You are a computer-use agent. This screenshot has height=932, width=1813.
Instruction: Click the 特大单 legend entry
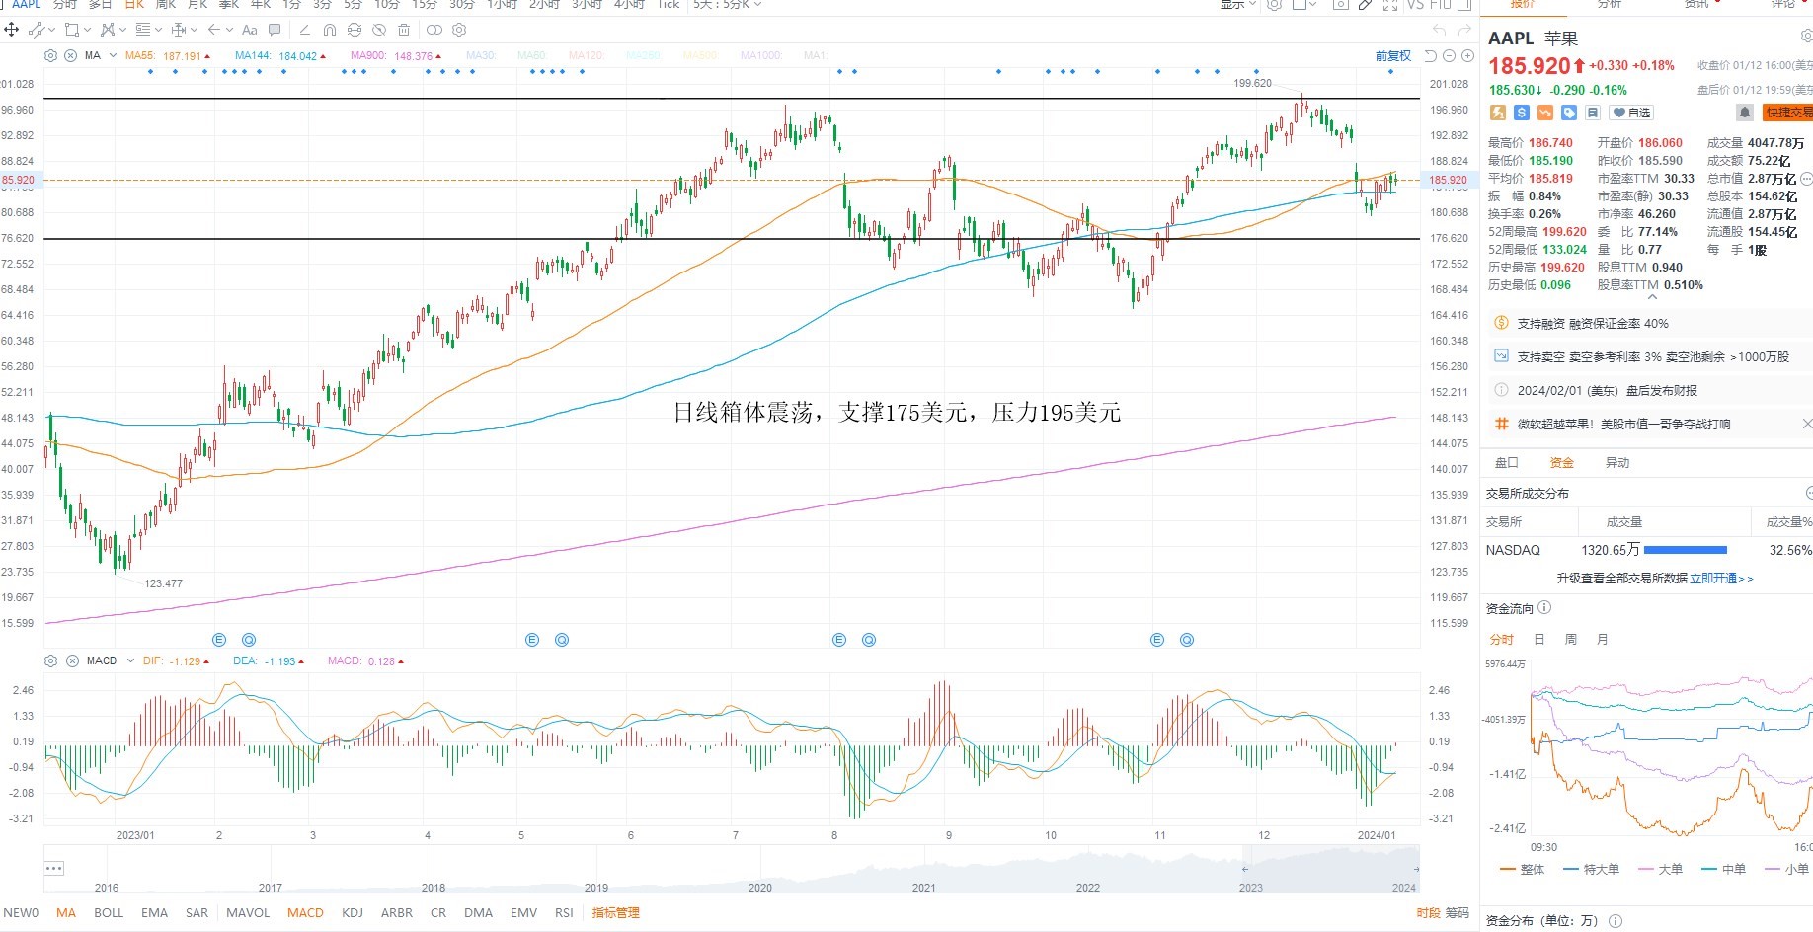(x=1592, y=870)
